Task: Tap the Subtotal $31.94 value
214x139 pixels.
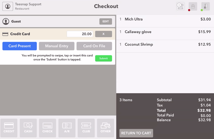Action: [x=204, y=100]
